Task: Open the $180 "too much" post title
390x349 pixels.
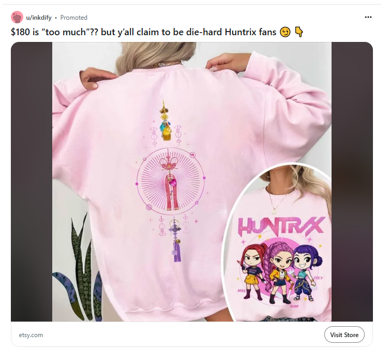Action: click(x=143, y=32)
